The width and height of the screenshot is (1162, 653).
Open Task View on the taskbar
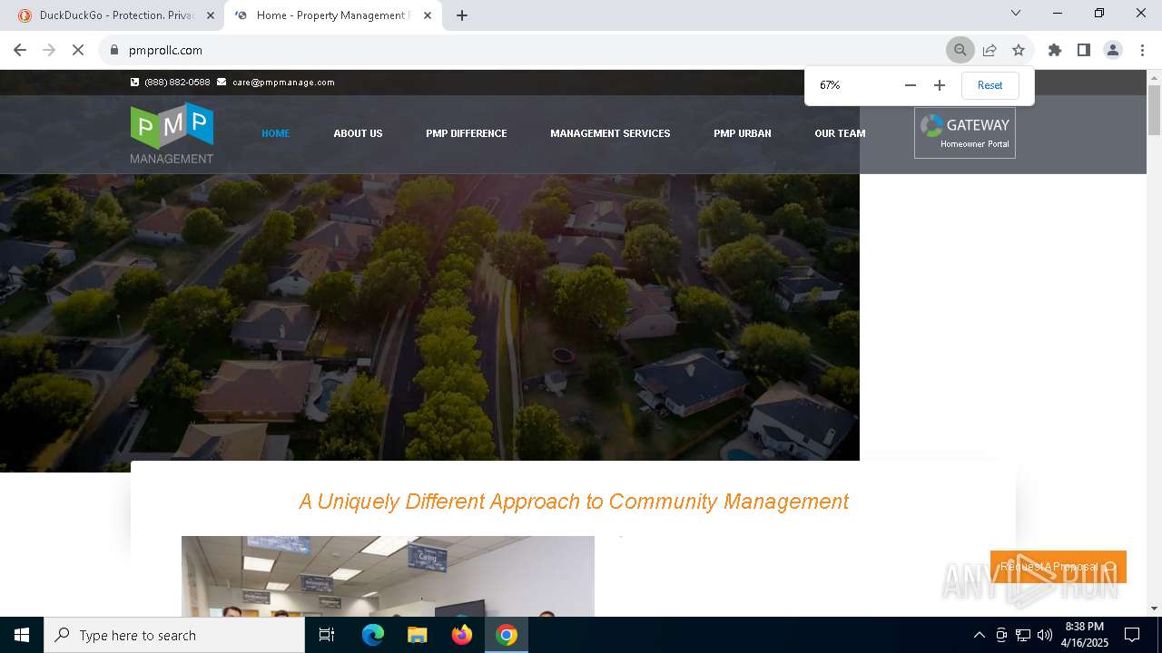(327, 635)
